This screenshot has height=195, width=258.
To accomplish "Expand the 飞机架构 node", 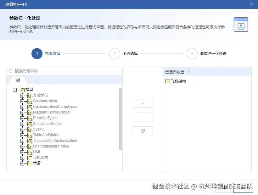I will 22,158.
